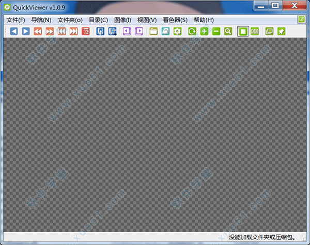Click the blue previous image arrow
The height and width of the screenshot is (245, 310).
14,32
